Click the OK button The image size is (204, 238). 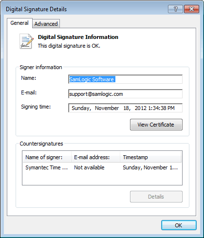pos(179,225)
